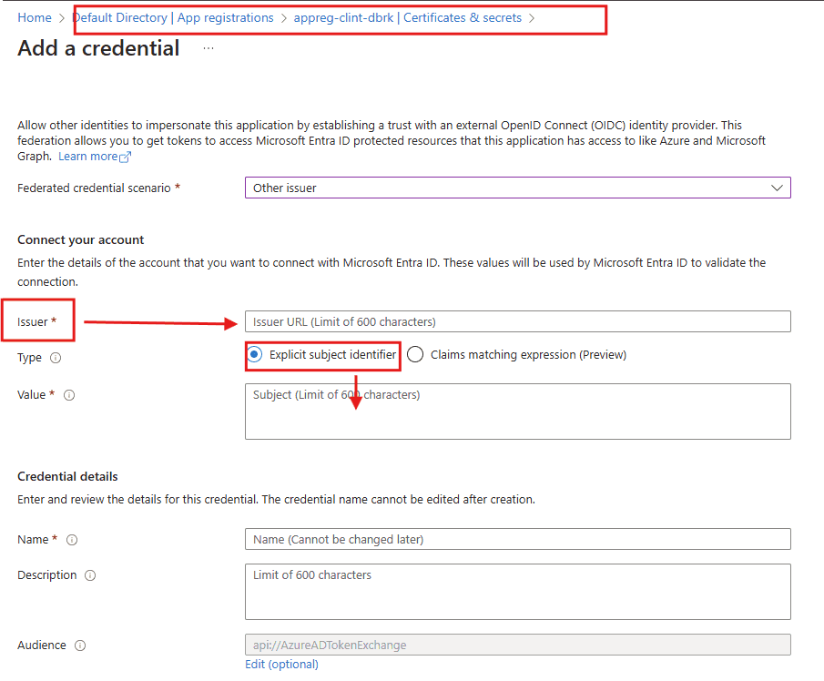This screenshot has height=681, width=824.
Task: Open the ellipsis menu beside page title
Action: 209,48
